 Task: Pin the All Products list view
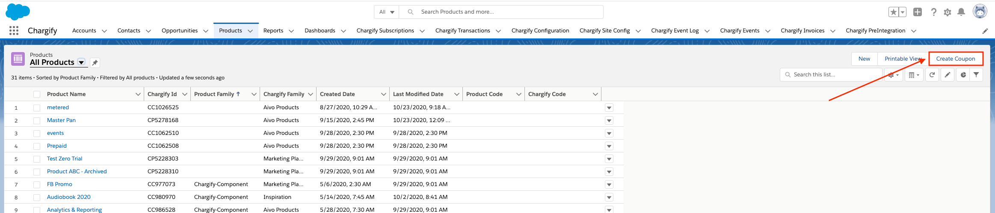(x=95, y=63)
